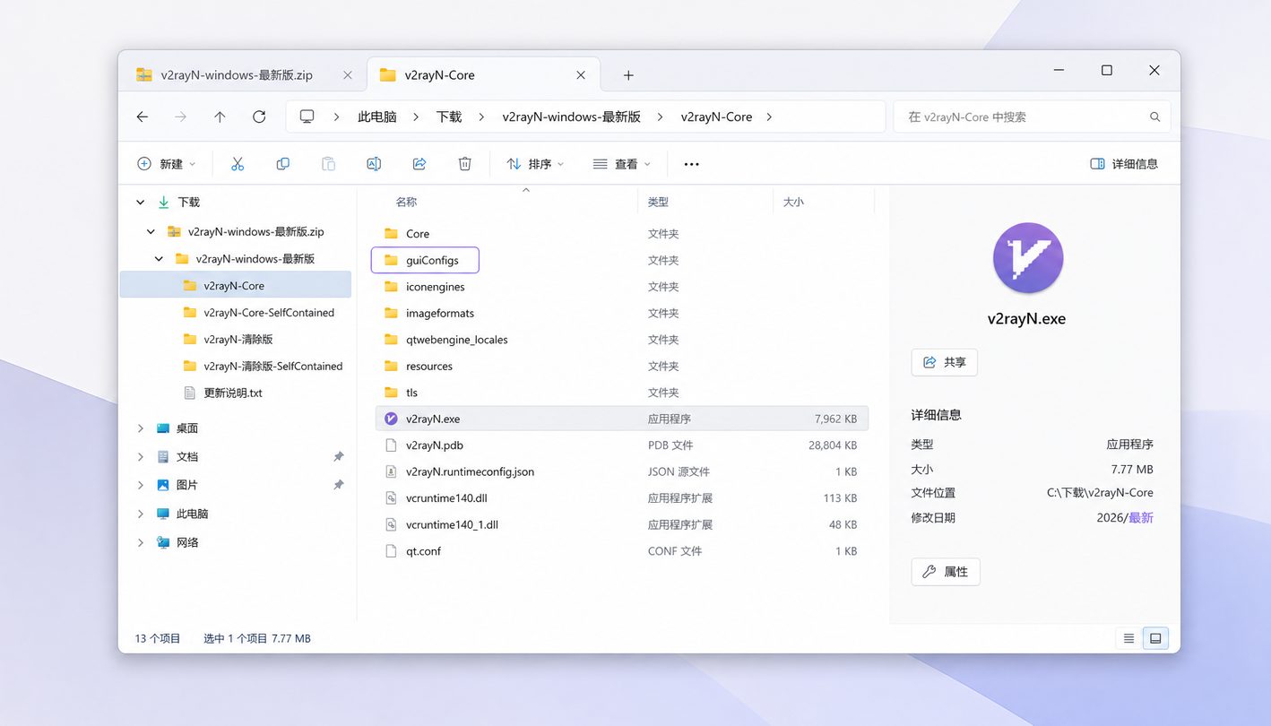Expand the 桌面 tree node
1271x726 pixels.
[141, 428]
